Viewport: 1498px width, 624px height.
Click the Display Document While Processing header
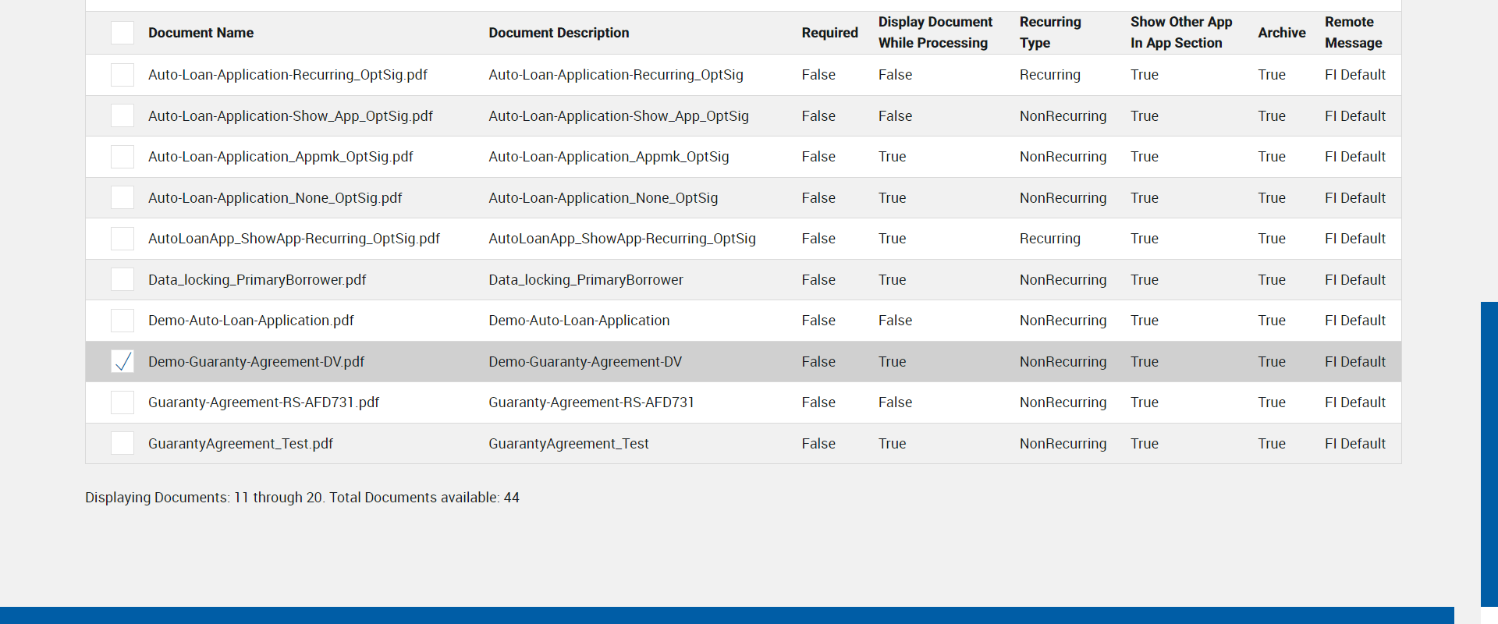935,33
